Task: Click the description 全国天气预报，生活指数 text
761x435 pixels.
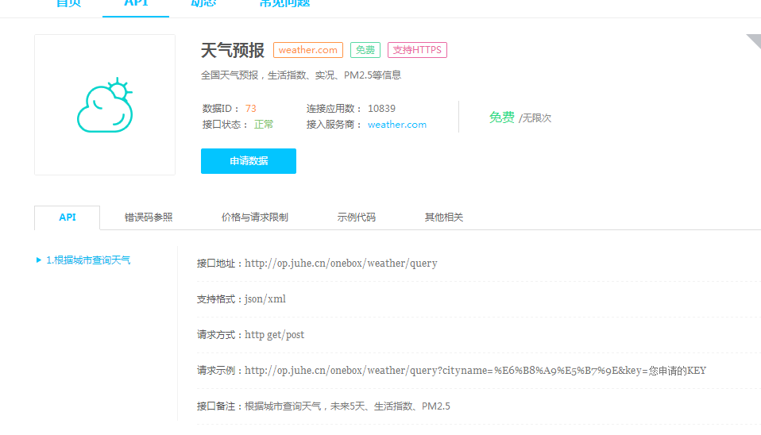Action: (301, 75)
